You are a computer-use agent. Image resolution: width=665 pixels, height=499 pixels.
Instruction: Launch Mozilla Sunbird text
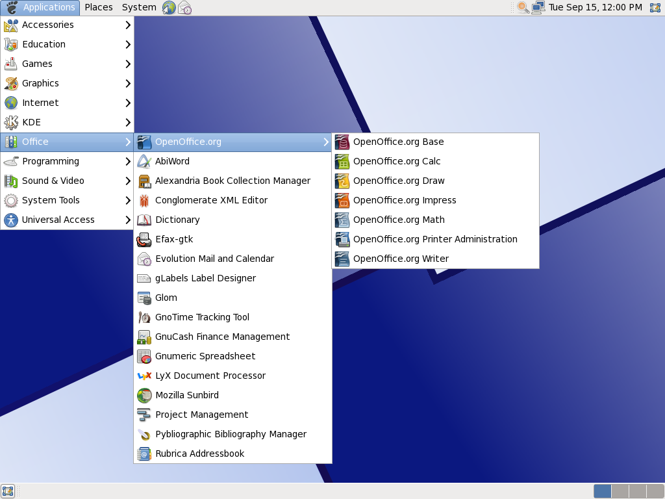pos(187,396)
